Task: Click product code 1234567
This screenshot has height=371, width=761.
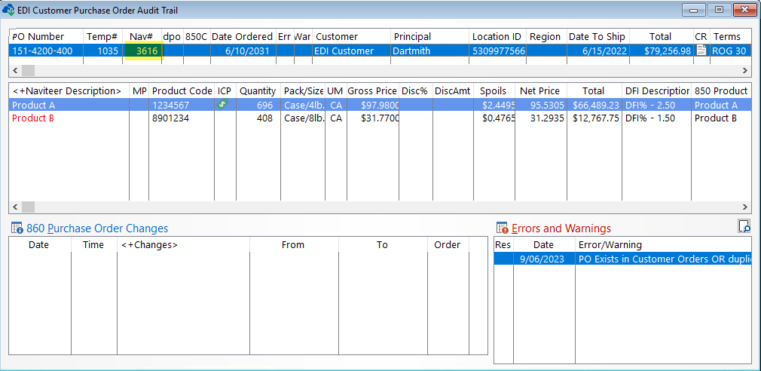Action: point(170,105)
